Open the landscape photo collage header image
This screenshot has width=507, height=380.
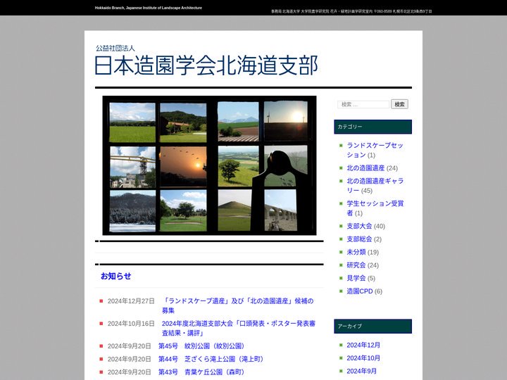209,165
